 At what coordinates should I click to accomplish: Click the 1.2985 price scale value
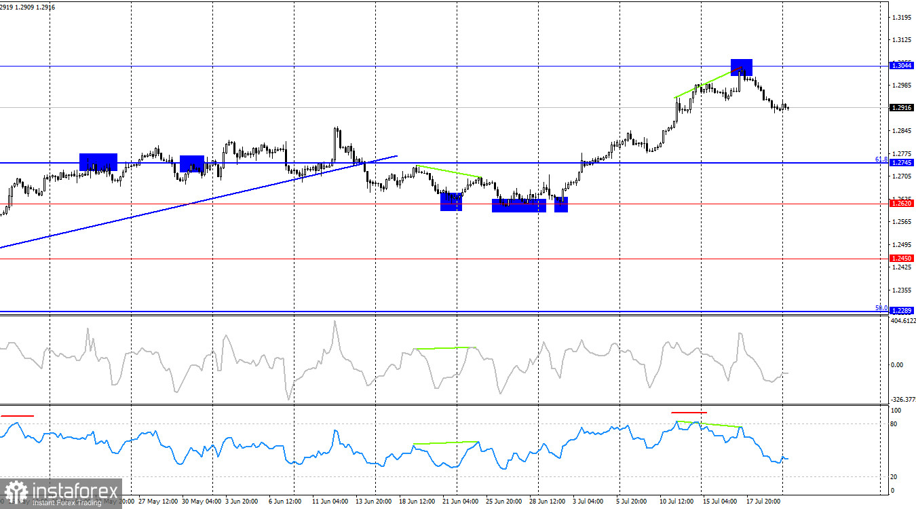(902, 86)
